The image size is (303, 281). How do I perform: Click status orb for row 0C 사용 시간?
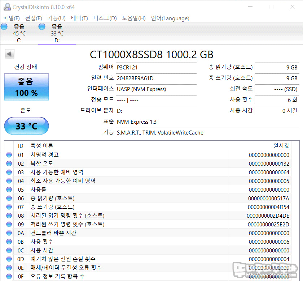pyautogui.click(x=9, y=250)
